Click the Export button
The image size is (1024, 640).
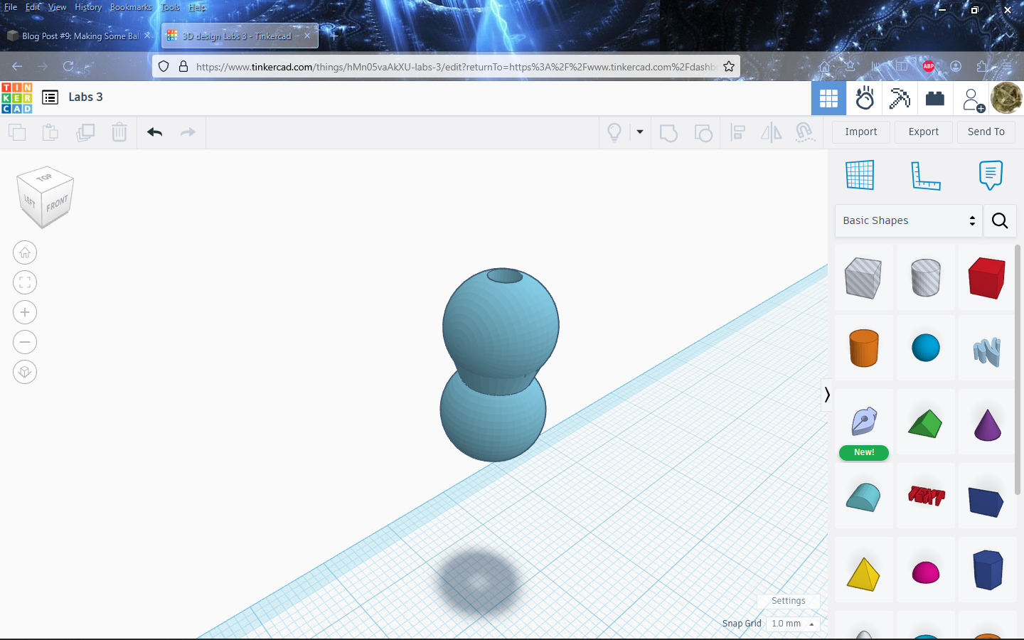tap(923, 132)
